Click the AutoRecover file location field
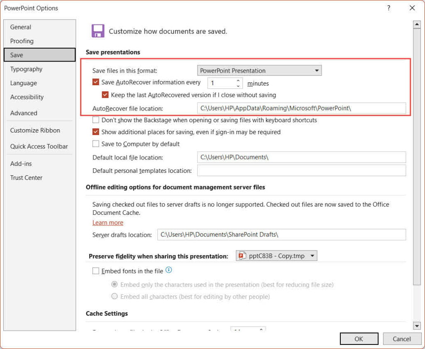 coord(301,108)
